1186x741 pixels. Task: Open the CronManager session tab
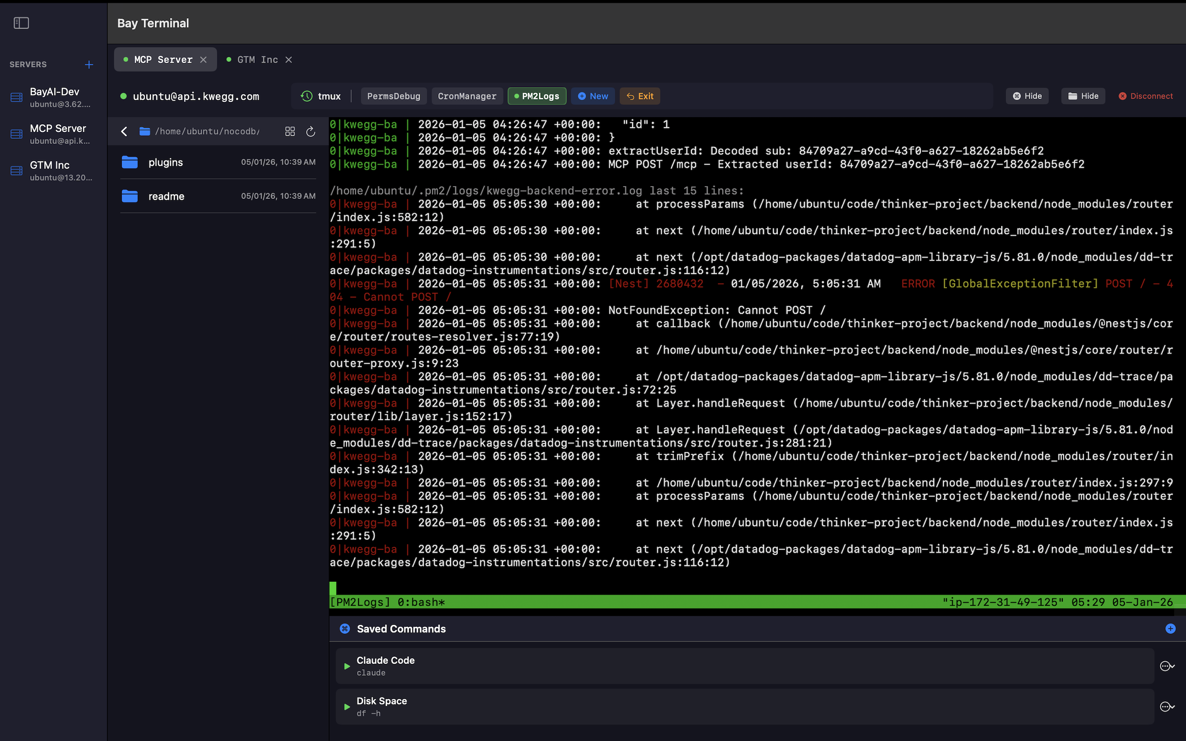pyautogui.click(x=467, y=96)
